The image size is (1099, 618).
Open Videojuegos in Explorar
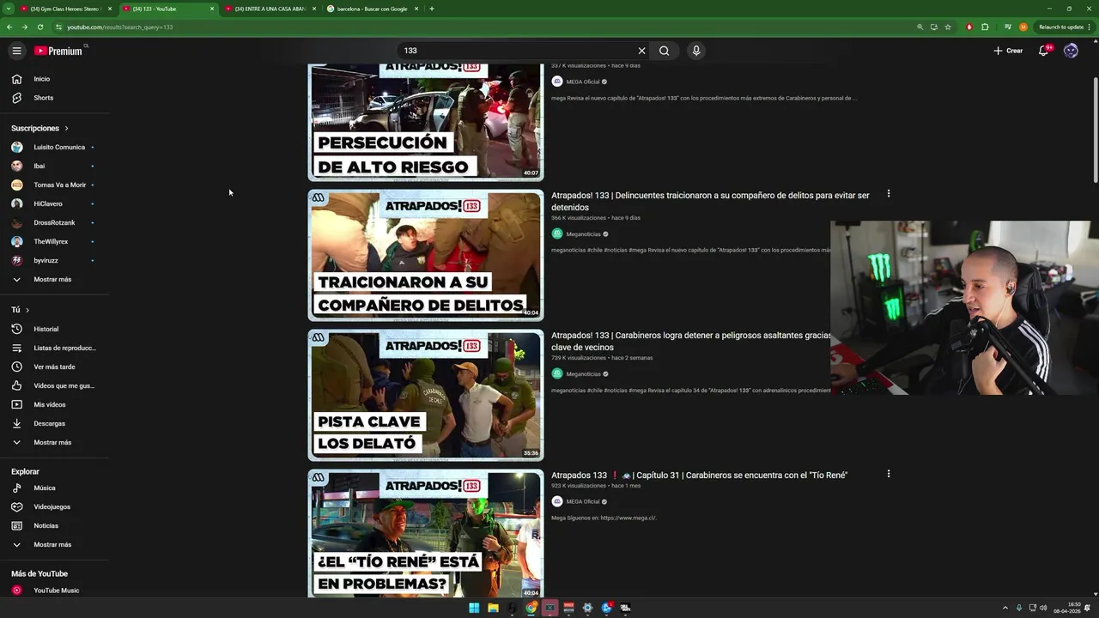point(53,507)
